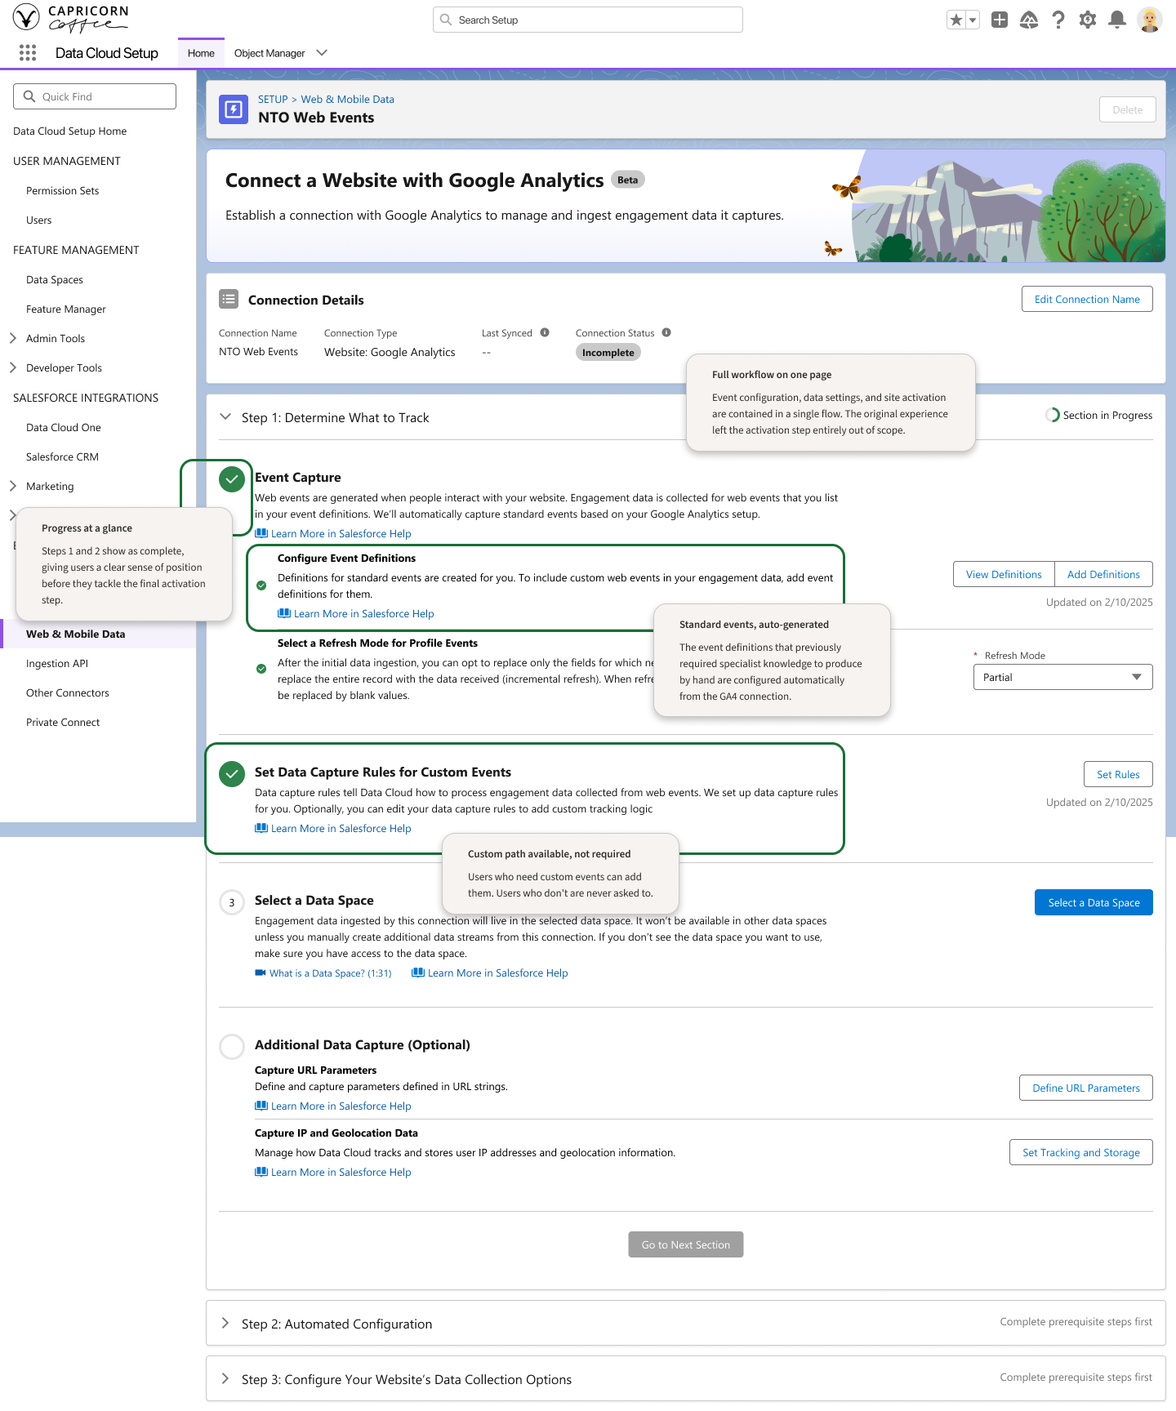Click the magnifier icon in Search Setup
This screenshot has width=1176, height=1411.
coord(446,20)
